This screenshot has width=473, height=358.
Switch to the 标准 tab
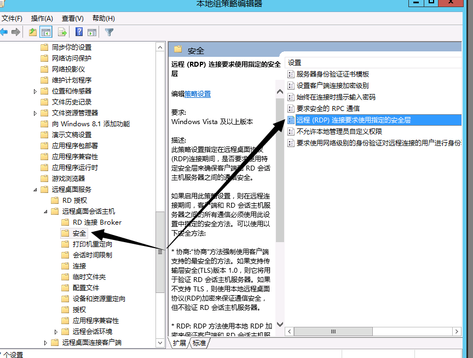(199, 343)
